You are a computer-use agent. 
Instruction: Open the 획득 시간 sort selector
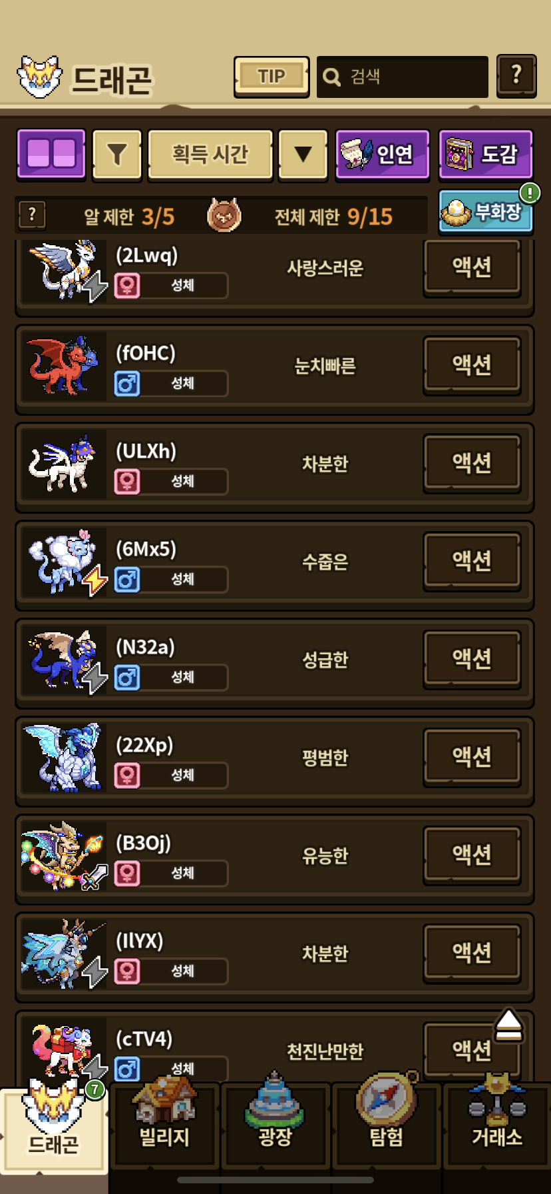[210, 155]
